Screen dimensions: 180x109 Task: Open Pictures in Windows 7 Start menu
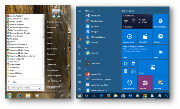click(x=50, y=32)
